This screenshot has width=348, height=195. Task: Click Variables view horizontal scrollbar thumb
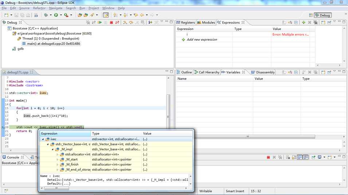coord(248,137)
